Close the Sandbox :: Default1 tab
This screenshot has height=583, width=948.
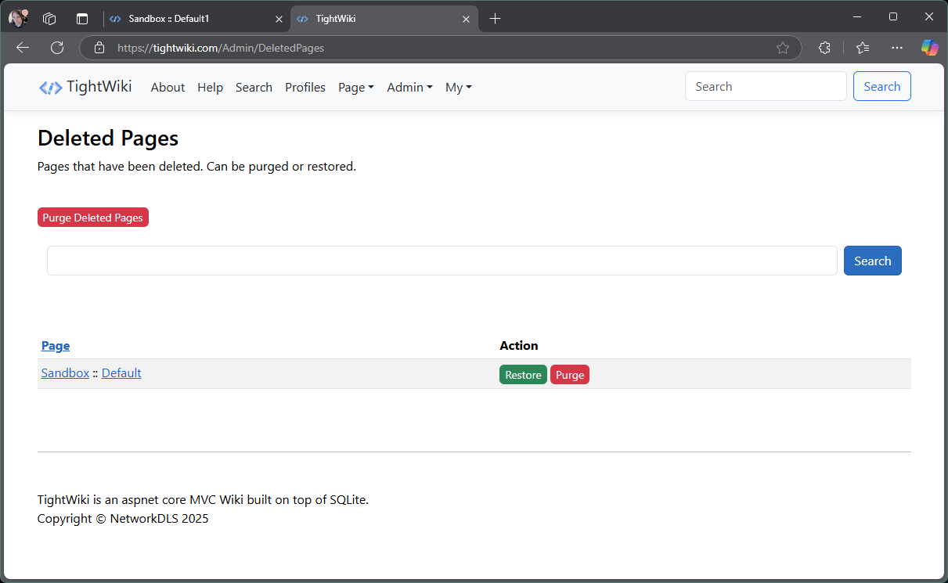coord(279,18)
